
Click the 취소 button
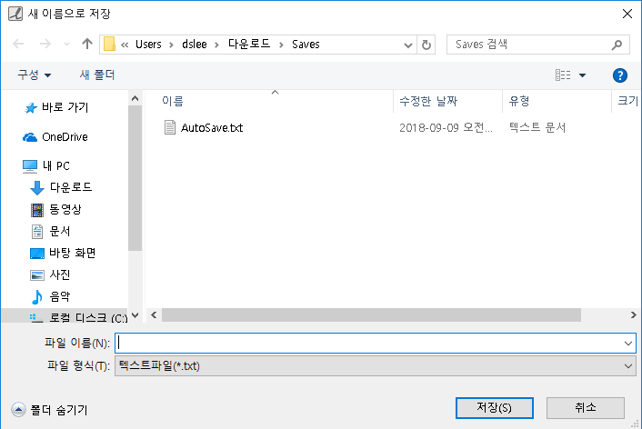(585, 408)
